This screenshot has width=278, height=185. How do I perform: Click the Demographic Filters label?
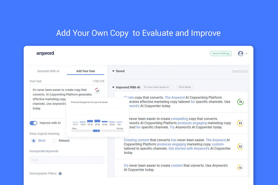click(43, 174)
